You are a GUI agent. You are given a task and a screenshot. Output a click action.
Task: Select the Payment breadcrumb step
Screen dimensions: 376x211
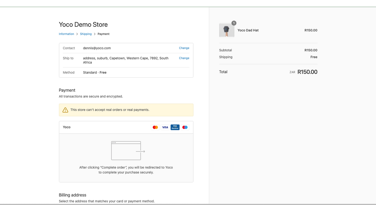(103, 34)
